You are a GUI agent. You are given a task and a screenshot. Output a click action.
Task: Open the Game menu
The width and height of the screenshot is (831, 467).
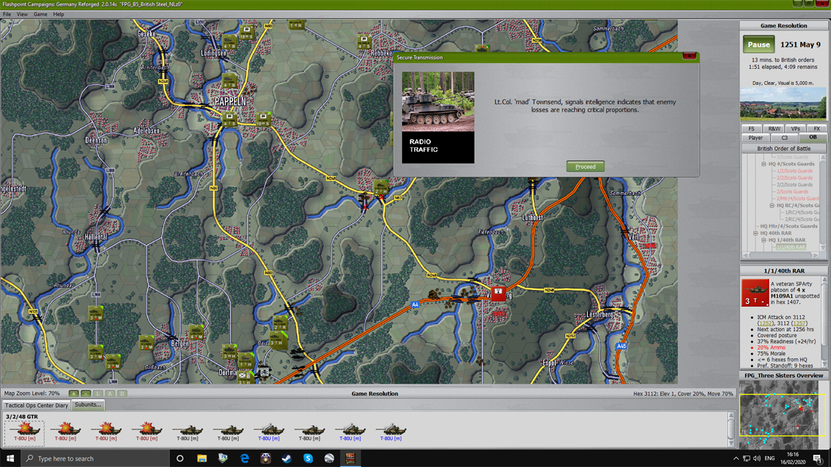pyautogui.click(x=40, y=15)
